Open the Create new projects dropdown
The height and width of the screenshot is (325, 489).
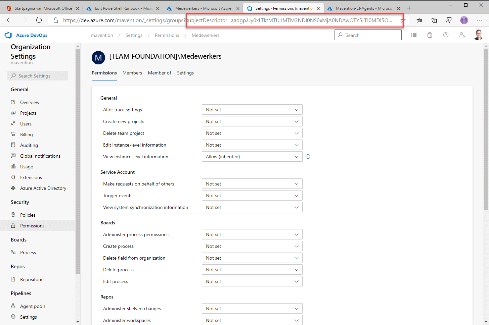pyautogui.click(x=252, y=121)
